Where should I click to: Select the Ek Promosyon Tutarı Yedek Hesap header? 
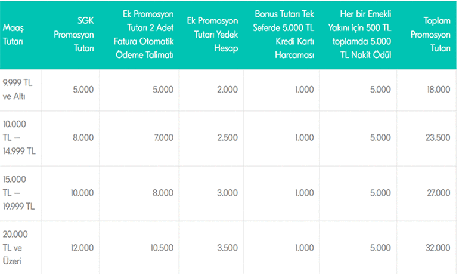[213, 35]
